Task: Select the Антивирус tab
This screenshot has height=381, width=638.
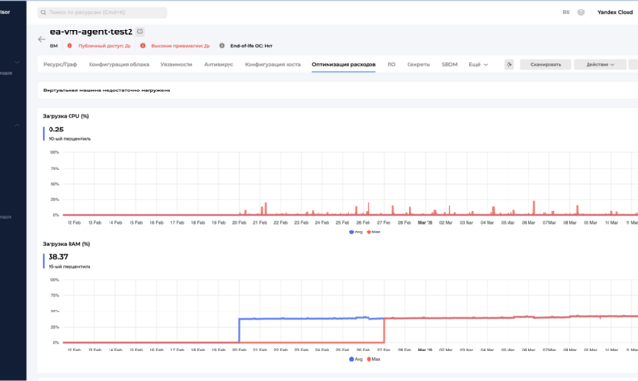Action: (218, 65)
